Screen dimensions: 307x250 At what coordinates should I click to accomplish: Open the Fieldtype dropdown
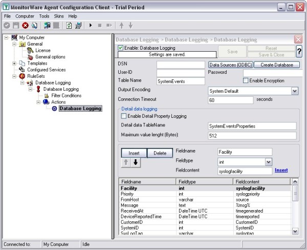point(269,162)
